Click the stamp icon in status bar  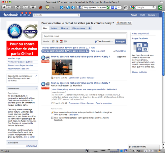pos(159,151)
